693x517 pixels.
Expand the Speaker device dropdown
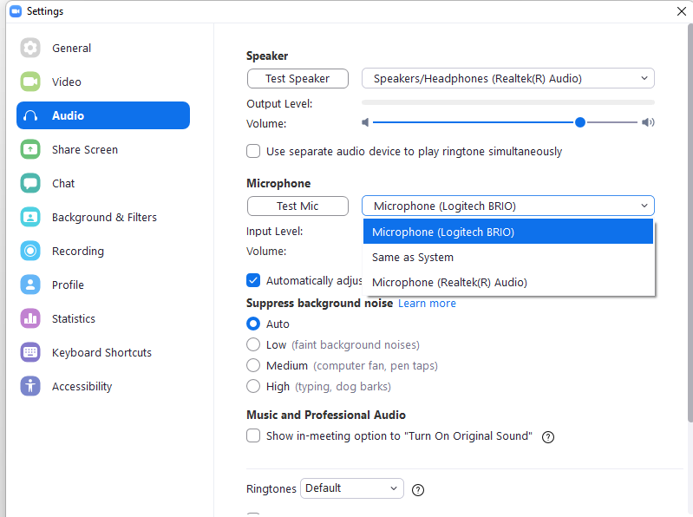[507, 79]
